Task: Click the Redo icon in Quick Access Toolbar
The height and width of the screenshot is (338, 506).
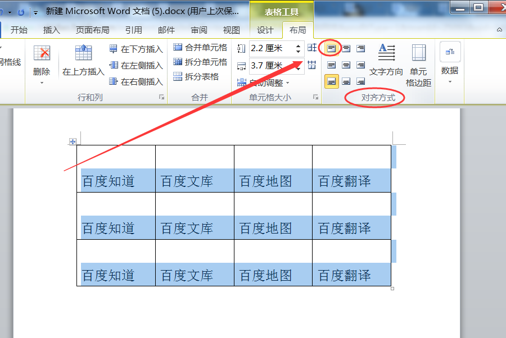Action: tap(21, 12)
